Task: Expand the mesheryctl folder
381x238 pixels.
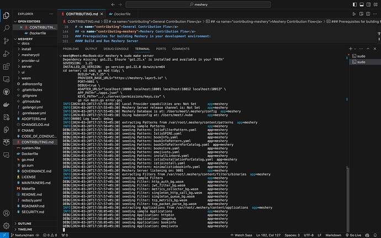Action: (x=35, y=55)
